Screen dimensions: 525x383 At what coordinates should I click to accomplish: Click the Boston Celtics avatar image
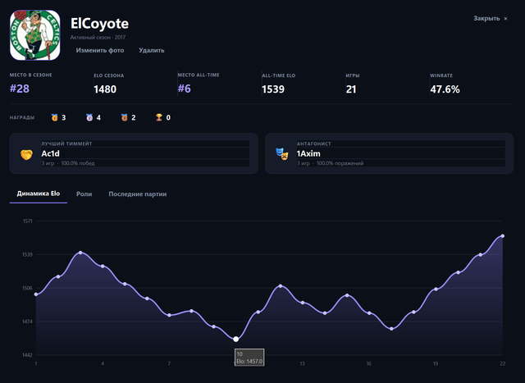coord(34,35)
